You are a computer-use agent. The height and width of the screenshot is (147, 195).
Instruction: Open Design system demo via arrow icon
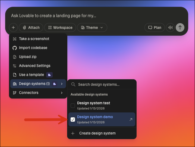[131, 120]
